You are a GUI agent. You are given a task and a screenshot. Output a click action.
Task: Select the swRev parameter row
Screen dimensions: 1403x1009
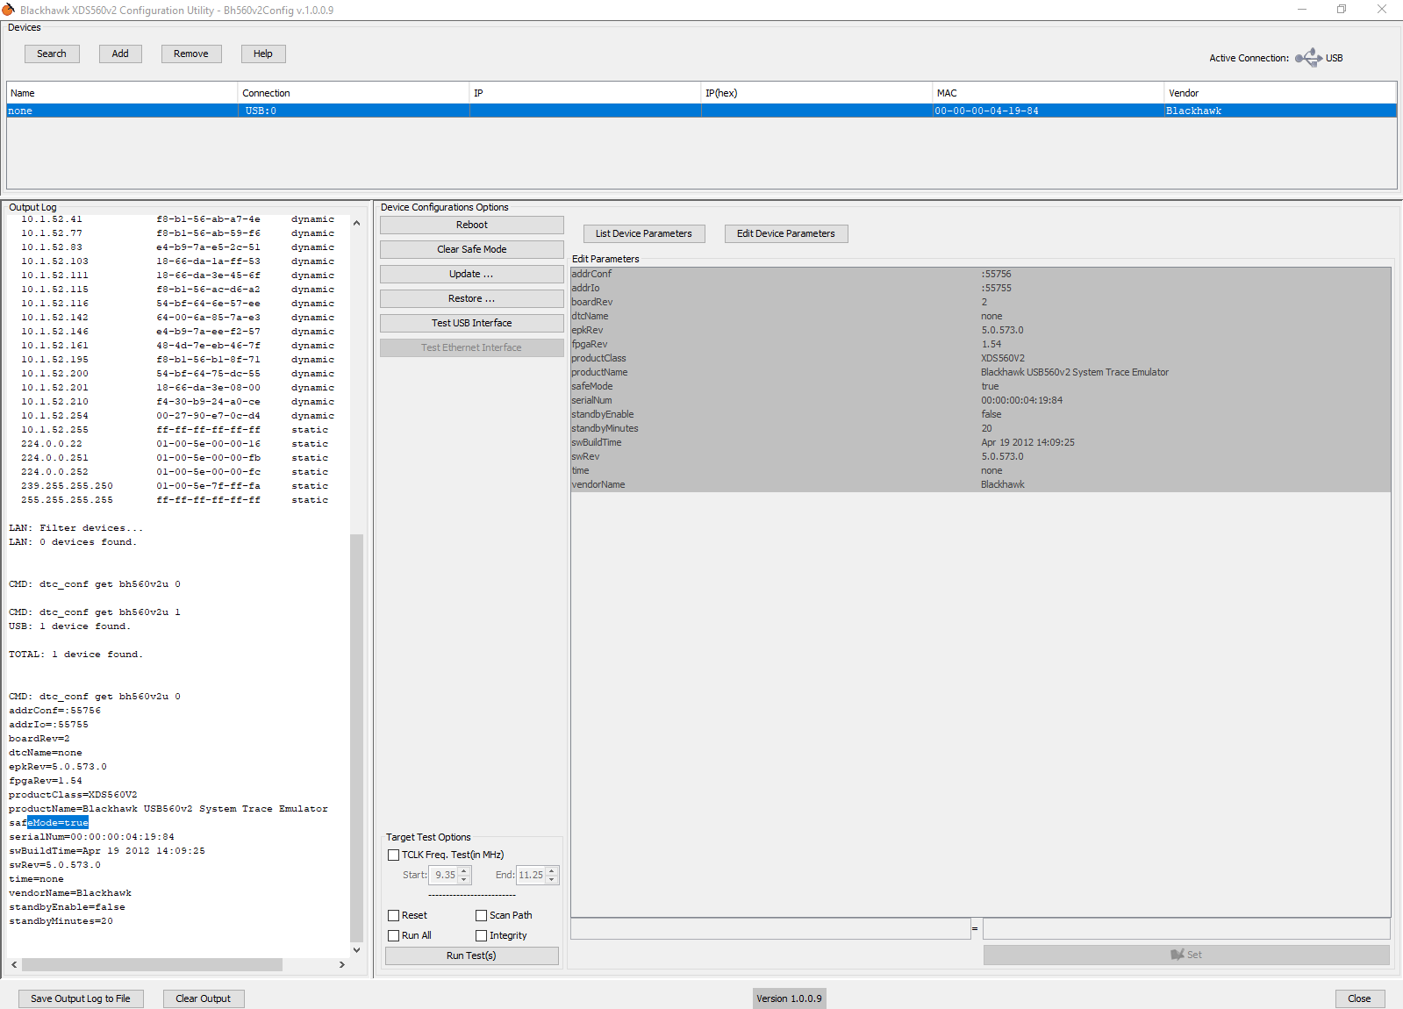pyautogui.click(x=981, y=456)
